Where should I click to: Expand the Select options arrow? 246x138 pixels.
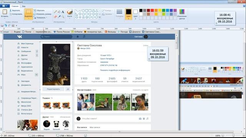coord(28,18)
